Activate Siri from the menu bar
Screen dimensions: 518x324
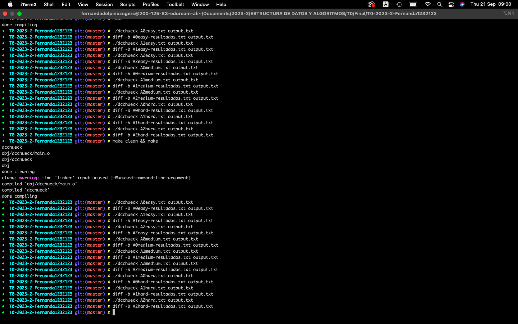pos(462,4)
